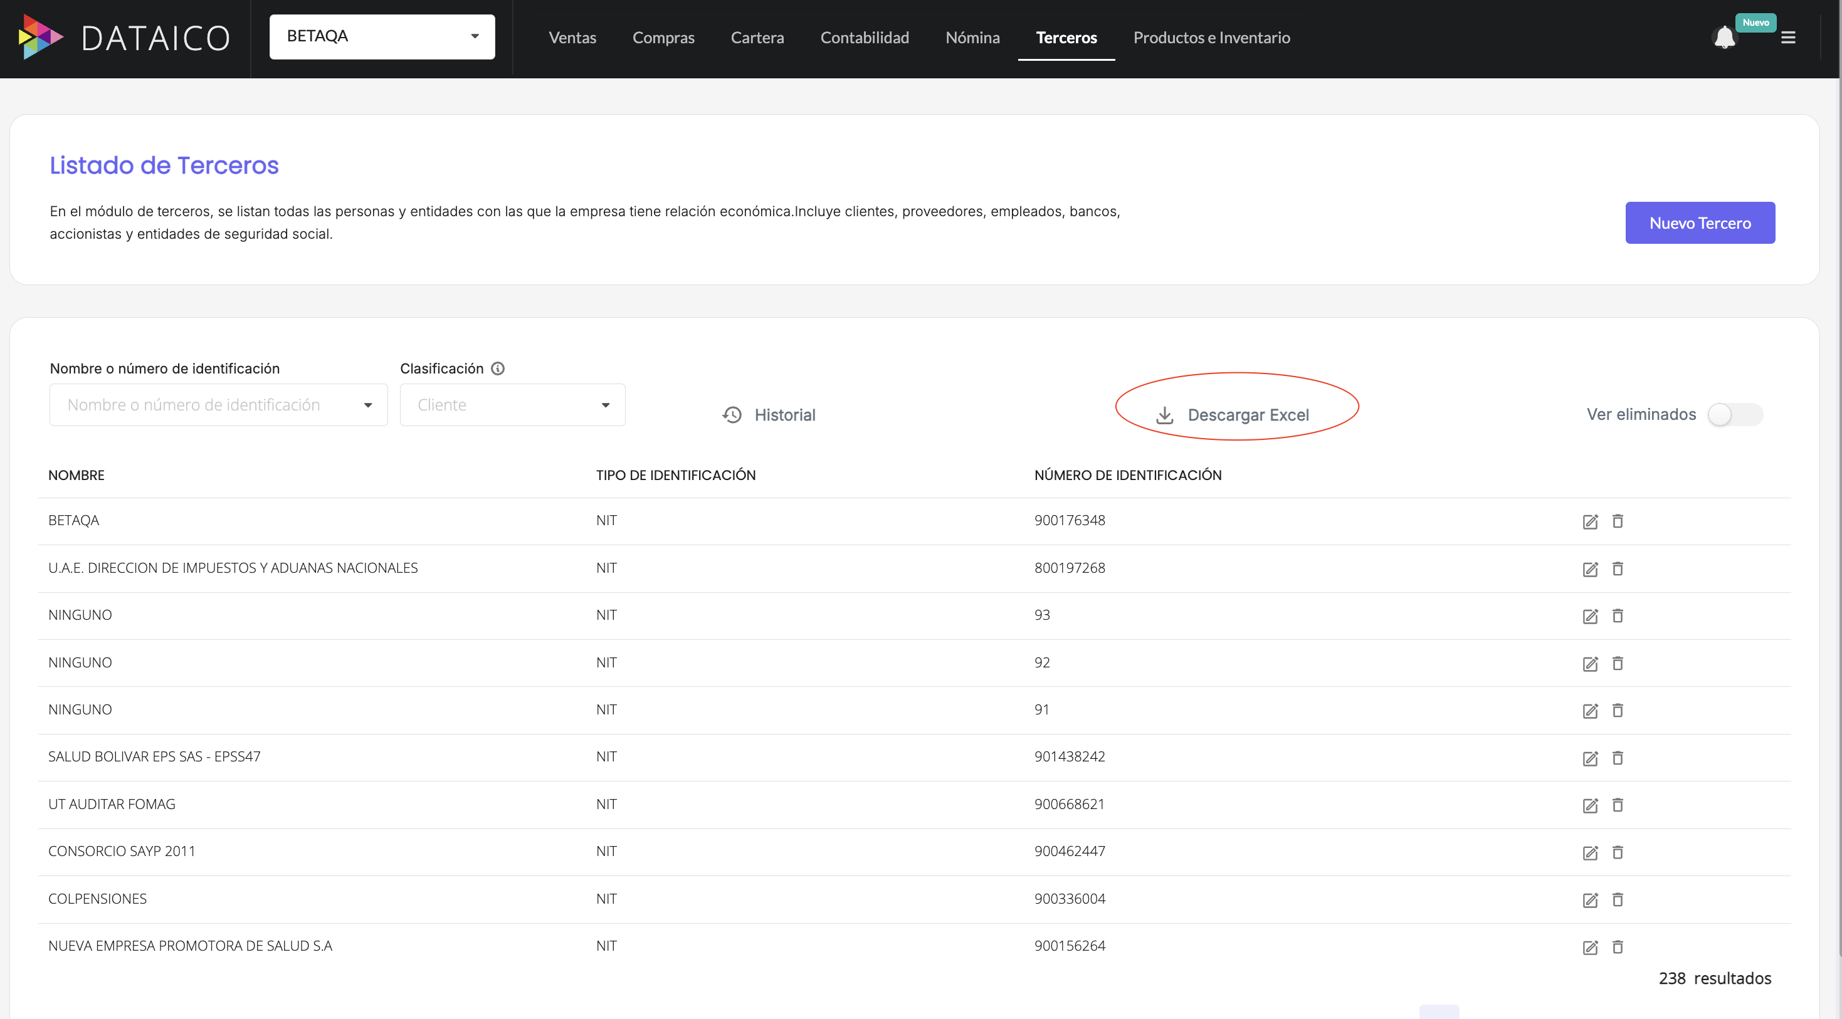Delete the CONSORCIO SAYP 2011 row

pyautogui.click(x=1618, y=852)
